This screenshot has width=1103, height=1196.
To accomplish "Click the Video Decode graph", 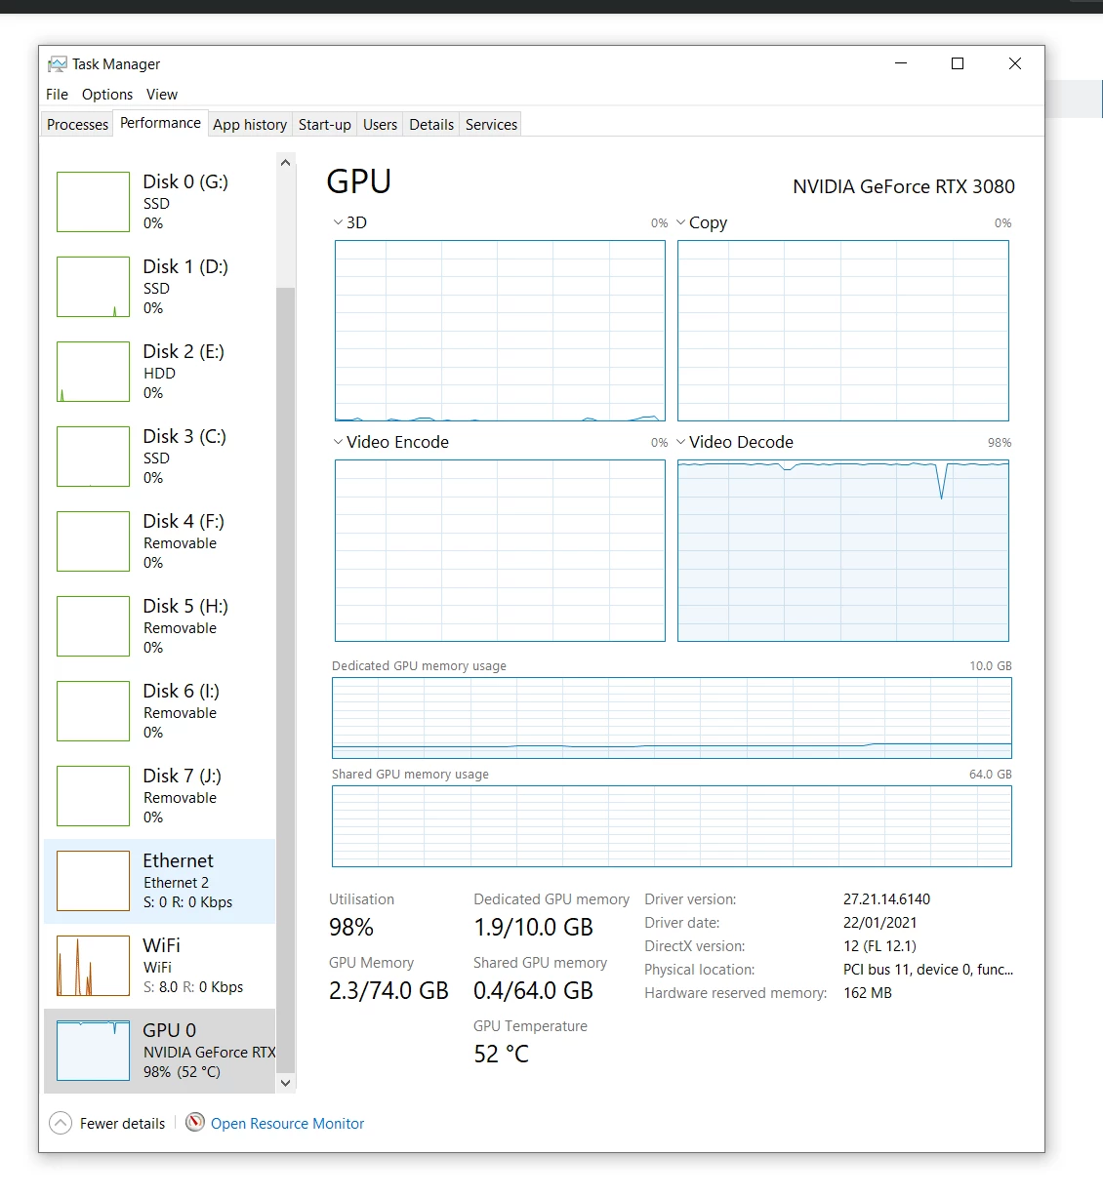I will tap(843, 550).
